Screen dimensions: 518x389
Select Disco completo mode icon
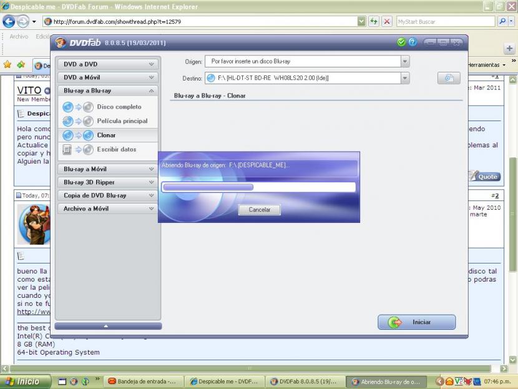78,107
